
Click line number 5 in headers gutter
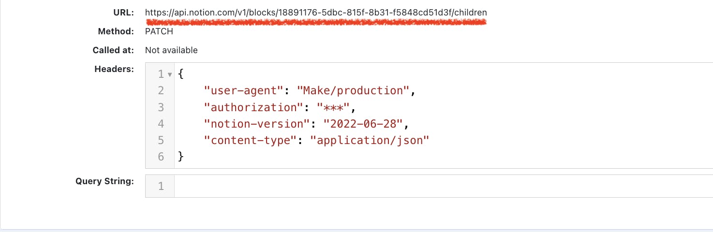(161, 140)
